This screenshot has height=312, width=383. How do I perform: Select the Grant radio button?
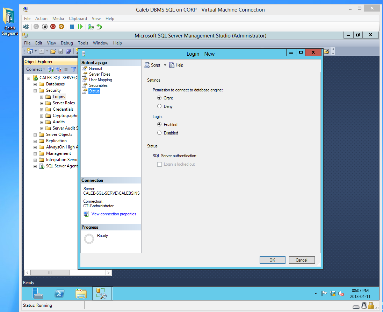click(x=159, y=98)
